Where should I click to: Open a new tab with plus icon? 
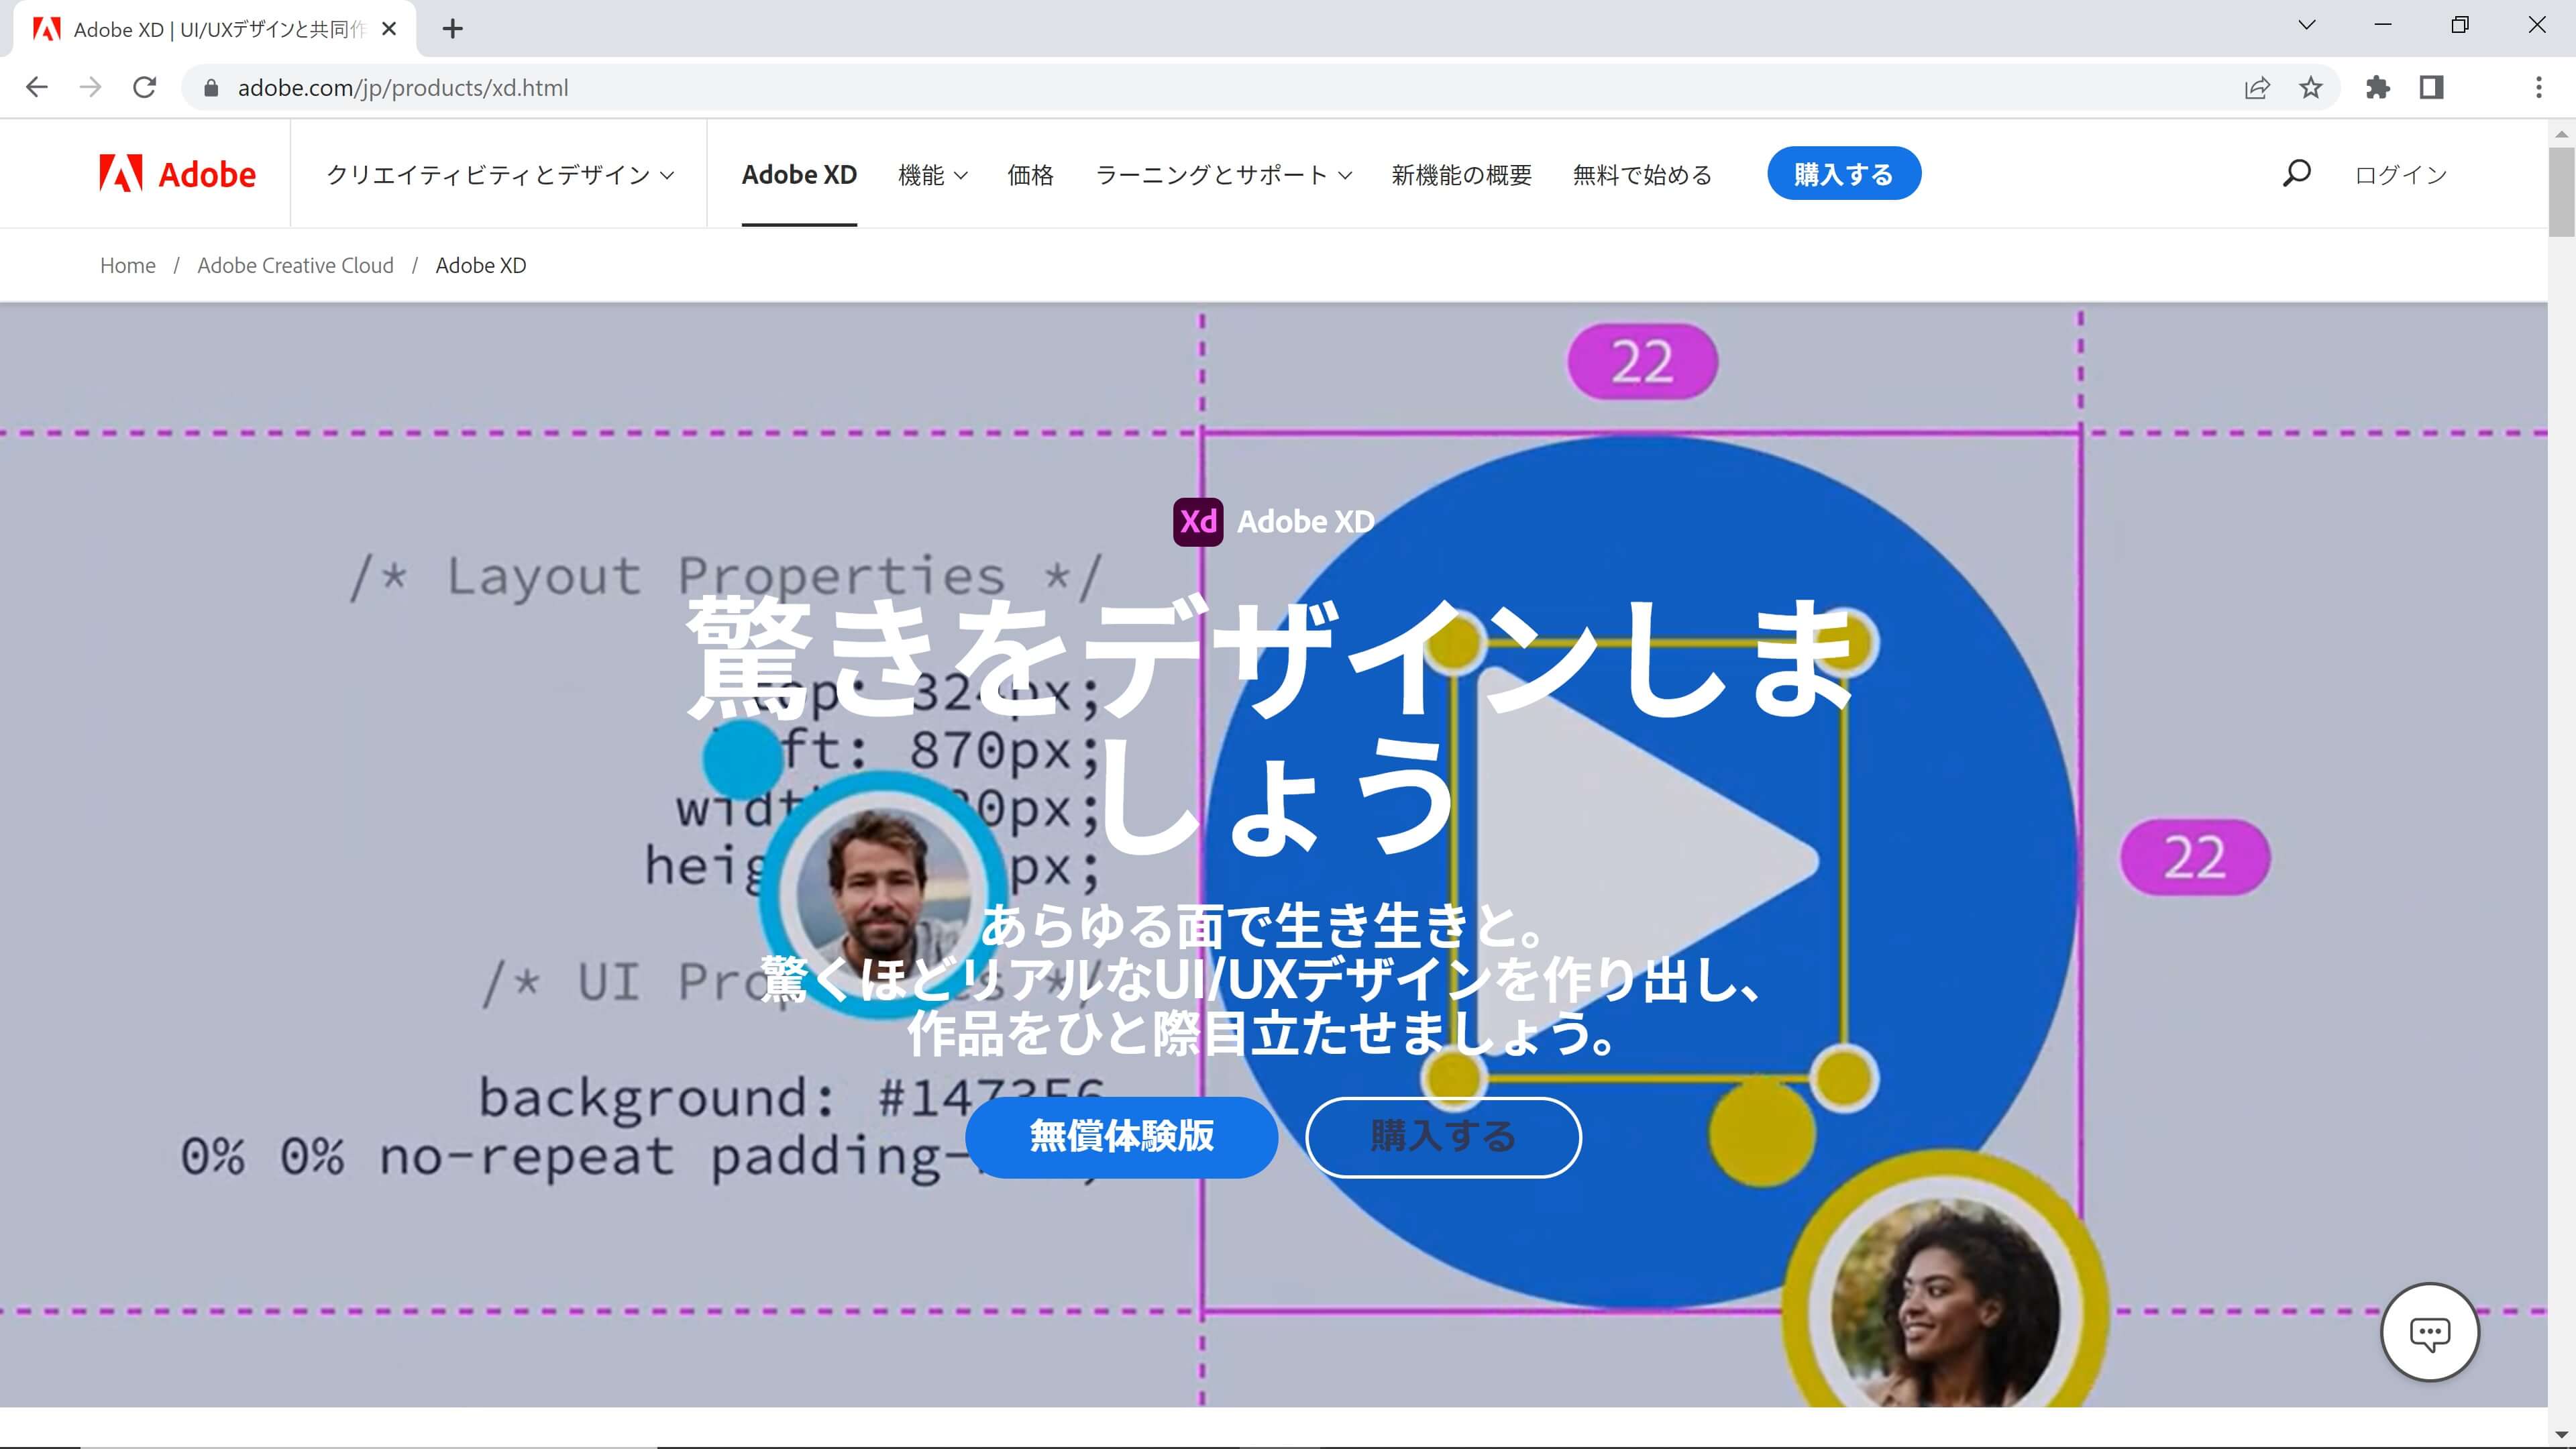pyautogui.click(x=453, y=29)
